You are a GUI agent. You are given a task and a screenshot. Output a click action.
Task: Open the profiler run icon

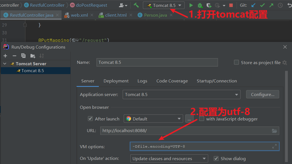pyautogui.click(x=217, y=5)
